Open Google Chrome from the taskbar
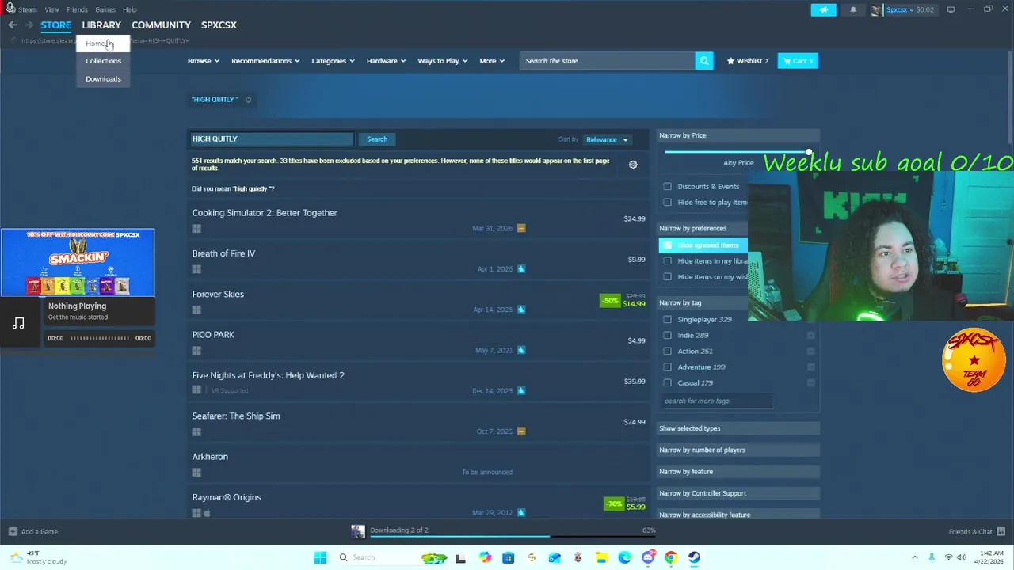 point(671,557)
